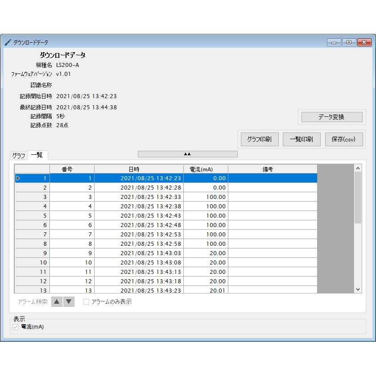
Task: Click current value 0.00 in row 2
Action: (x=206, y=187)
